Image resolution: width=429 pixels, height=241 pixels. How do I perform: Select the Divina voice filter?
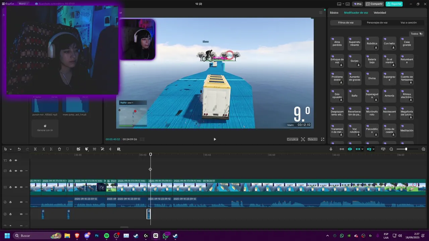coord(372,78)
